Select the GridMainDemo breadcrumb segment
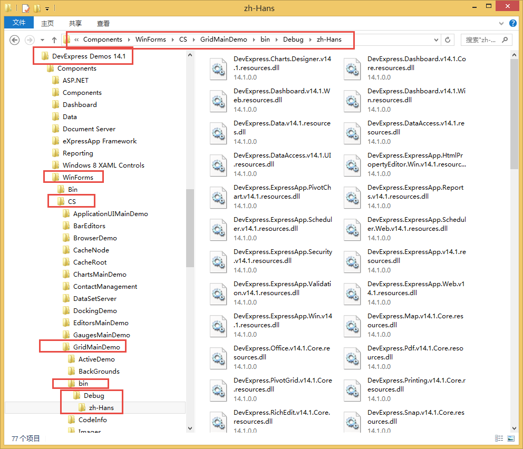Image resolution: width=523 pixels, height=449 pixels. coord(224,40)
